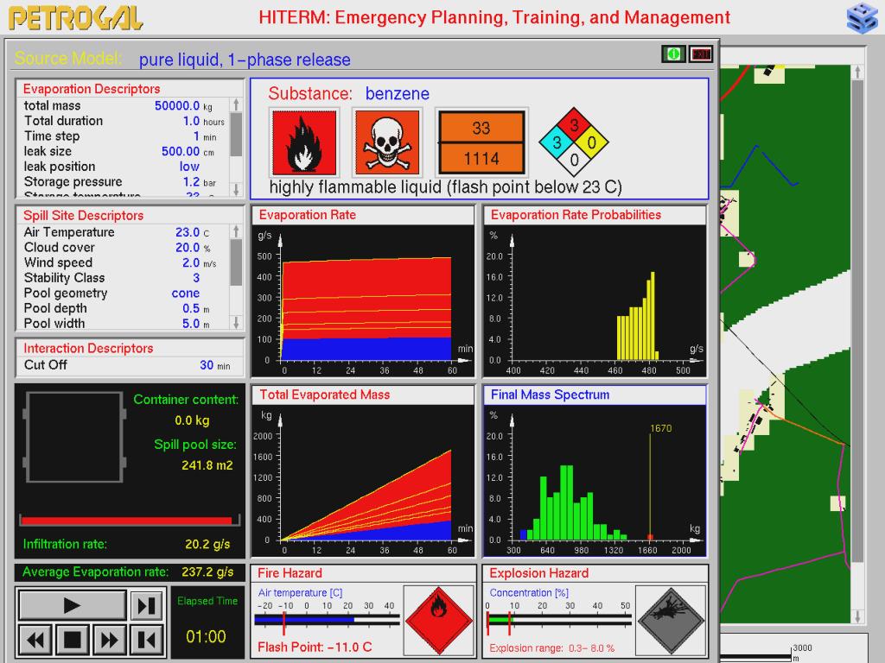
Task: Fast forward the simulation
Action: pos(110,640)
